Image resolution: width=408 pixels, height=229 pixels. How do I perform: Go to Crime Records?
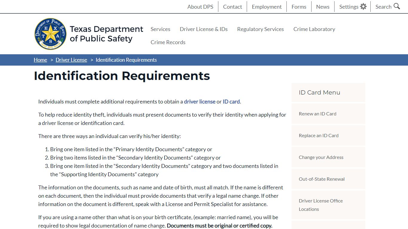[x=168, y=42]
